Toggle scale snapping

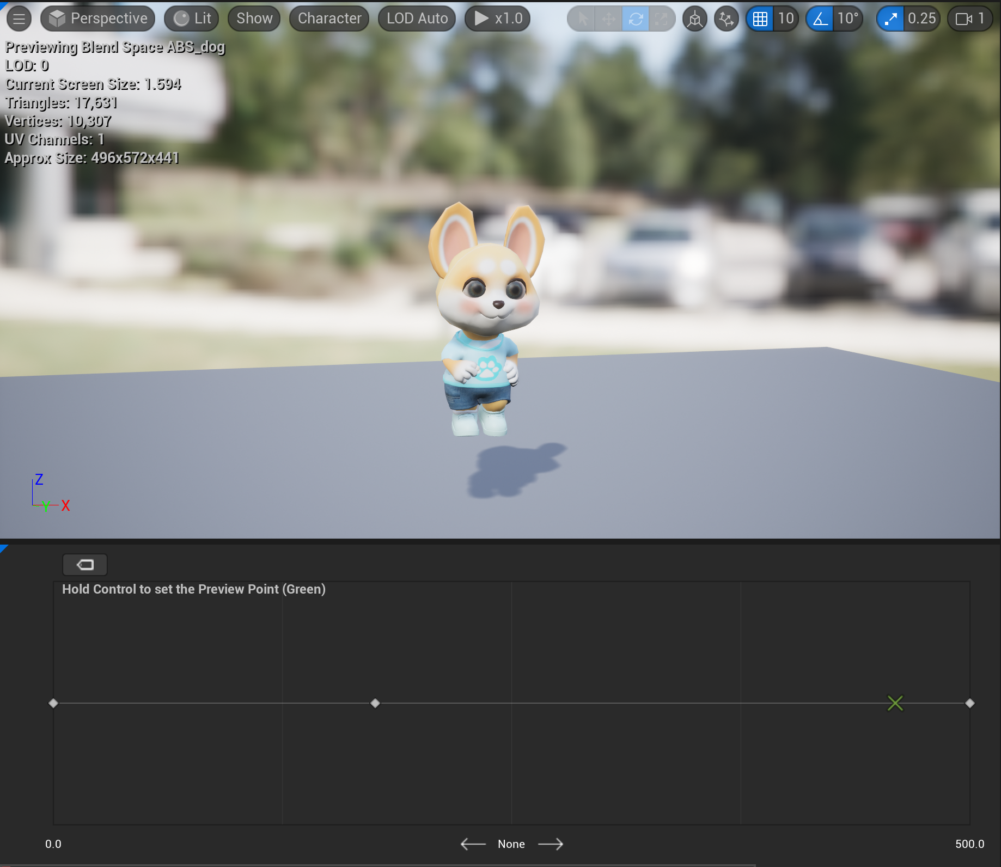(890, 19)
